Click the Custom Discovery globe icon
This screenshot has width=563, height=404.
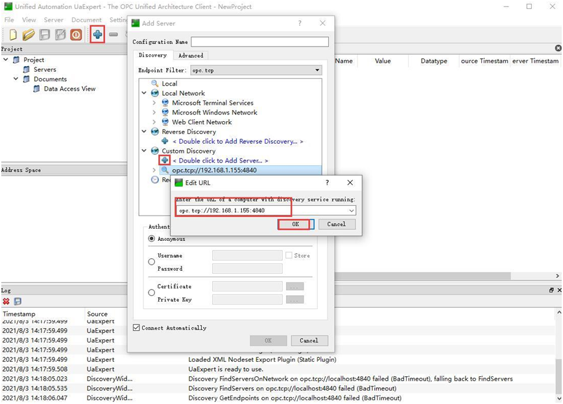click(x=155, y=151)
